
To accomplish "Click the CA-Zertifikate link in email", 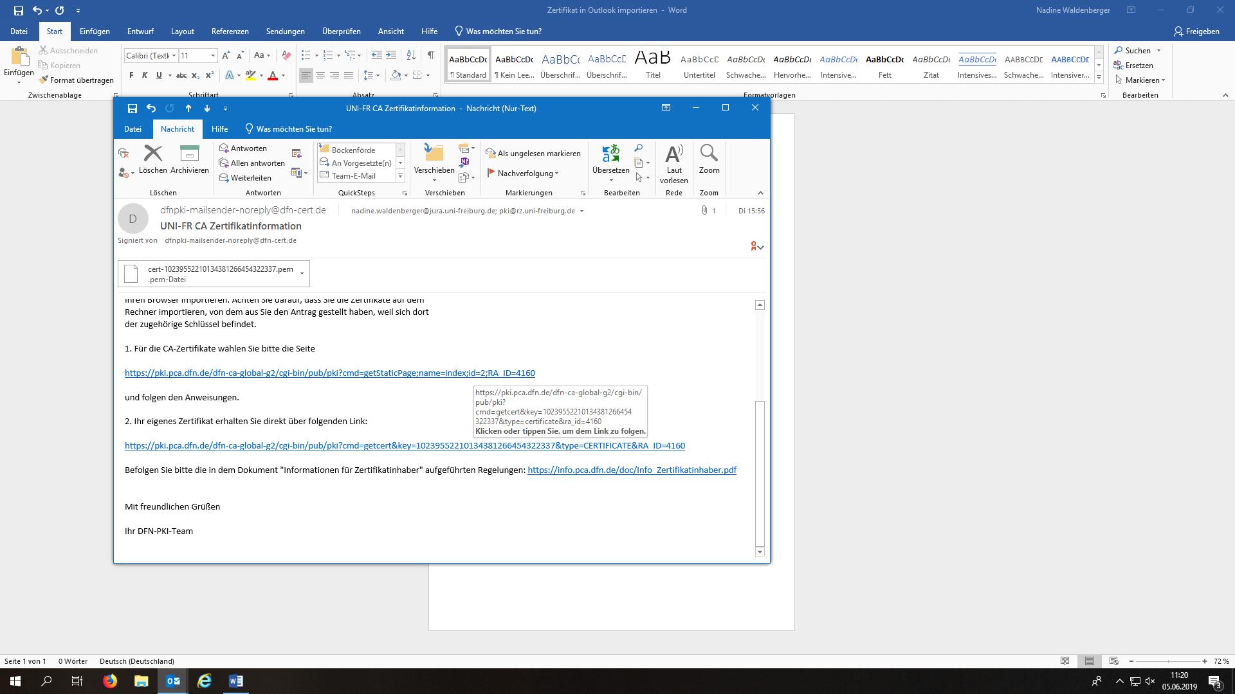I will tap(330, 373).
